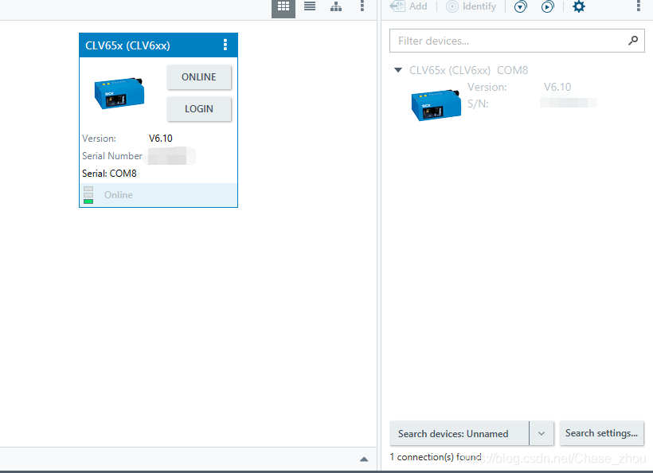Open Search settings dialog

coord(601,433)
